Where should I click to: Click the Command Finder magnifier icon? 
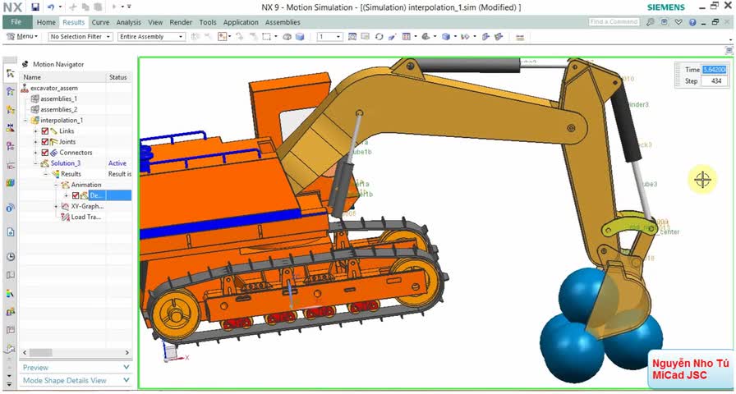click(x=650, y=22)
